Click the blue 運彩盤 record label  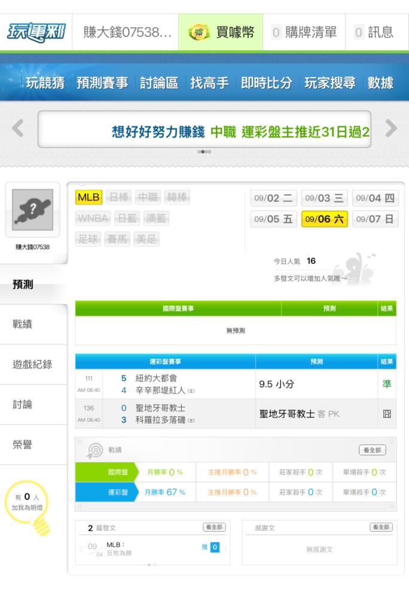pos(106,492)
